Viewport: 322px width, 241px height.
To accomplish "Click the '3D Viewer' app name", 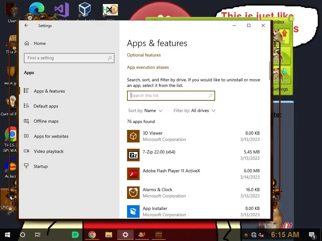I will [153, 133].
